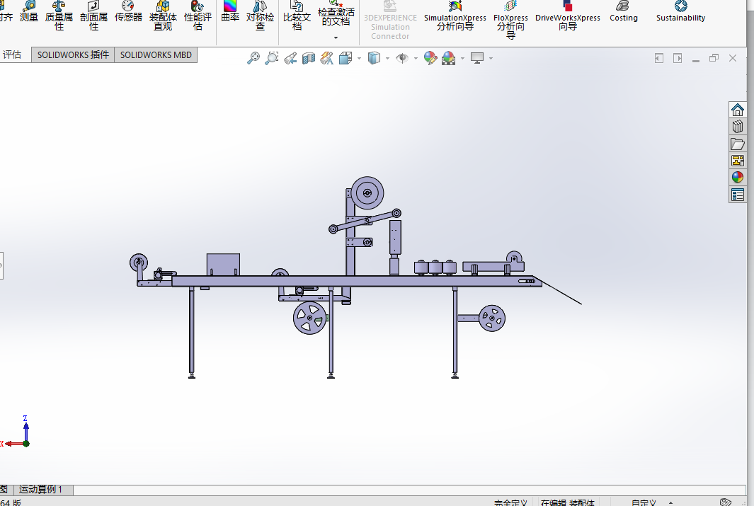
Task: Click 自定义 units in status bar
Action: click(644, 502)
